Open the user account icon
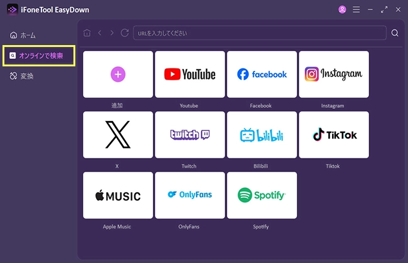This screenshot has height=263, width=408. [342, 10]
